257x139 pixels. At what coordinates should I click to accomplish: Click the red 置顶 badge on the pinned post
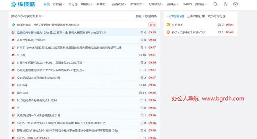pos(152,25)
